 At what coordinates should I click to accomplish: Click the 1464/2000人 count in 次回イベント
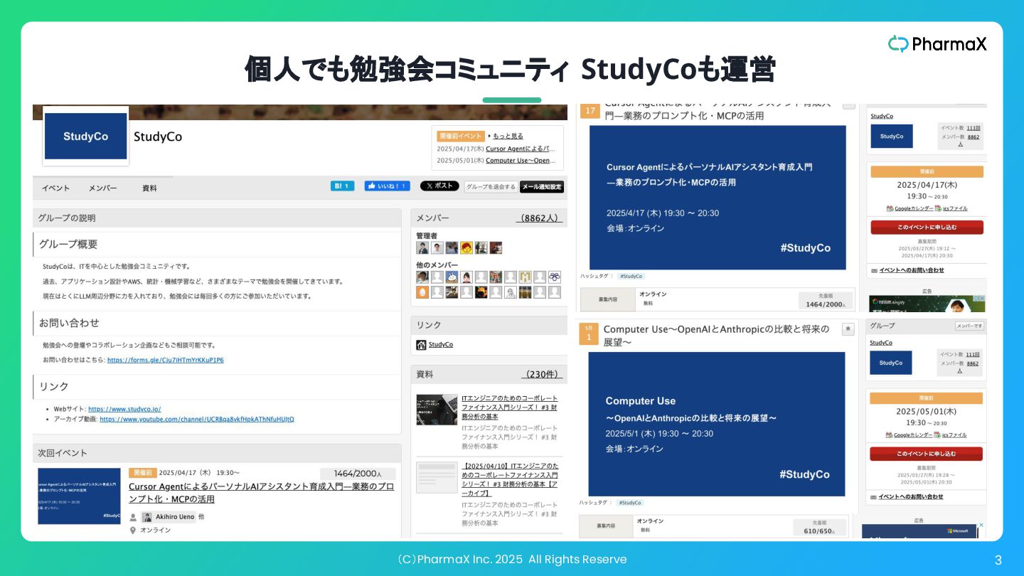[x=358, y=474]
